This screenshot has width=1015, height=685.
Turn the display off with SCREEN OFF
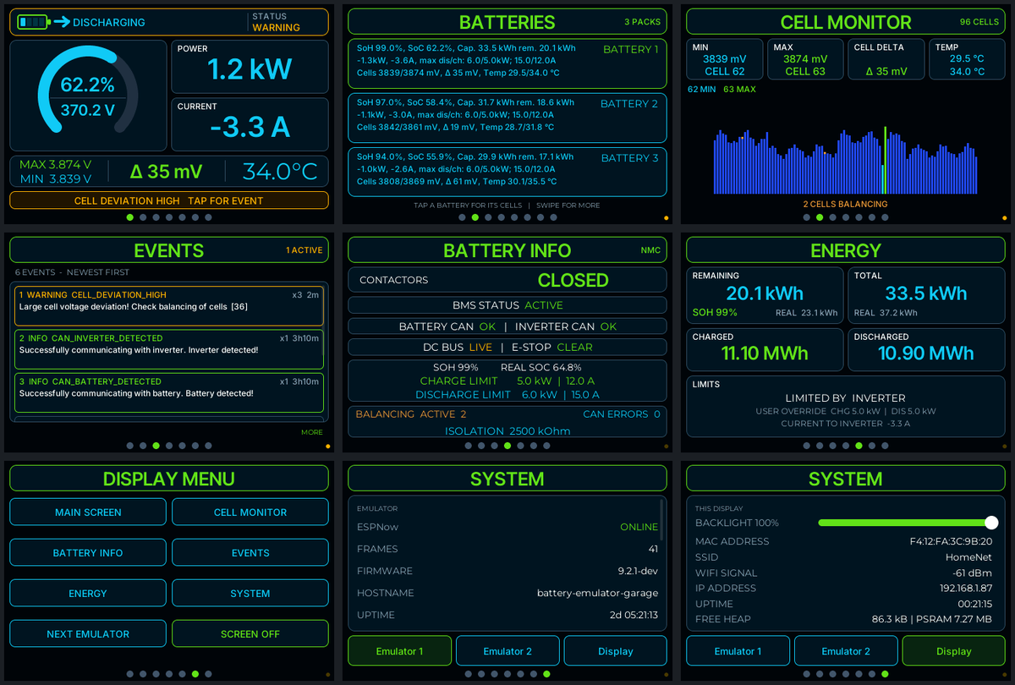(250, 633)
